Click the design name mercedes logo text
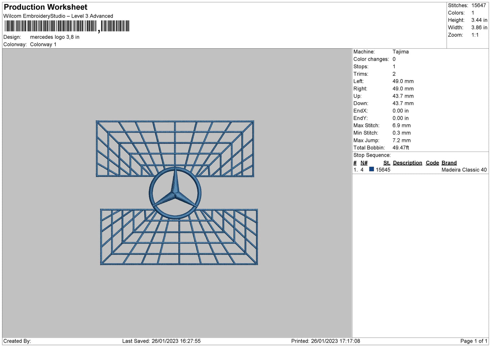491x347 pixels. [55, 37]
